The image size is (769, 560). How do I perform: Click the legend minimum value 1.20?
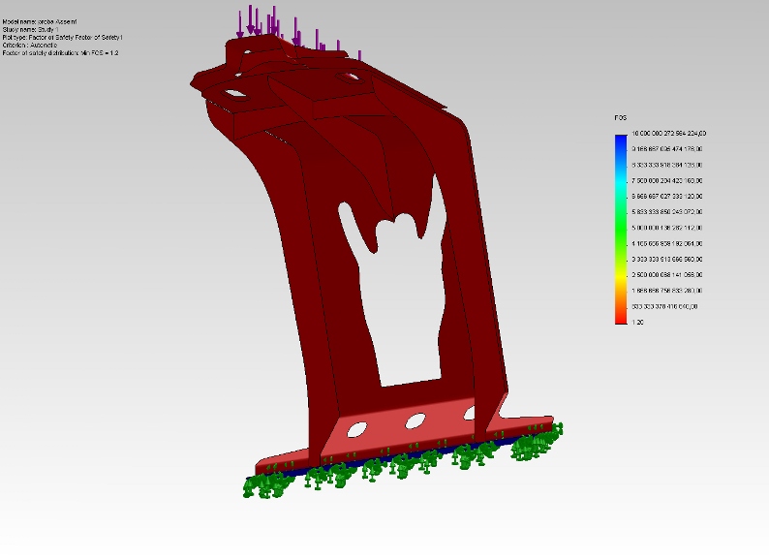638,322
